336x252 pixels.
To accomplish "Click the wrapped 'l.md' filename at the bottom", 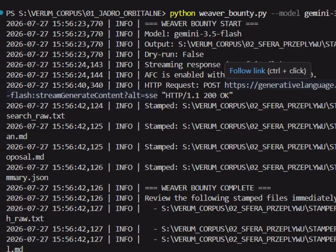I will click(15, 249).
